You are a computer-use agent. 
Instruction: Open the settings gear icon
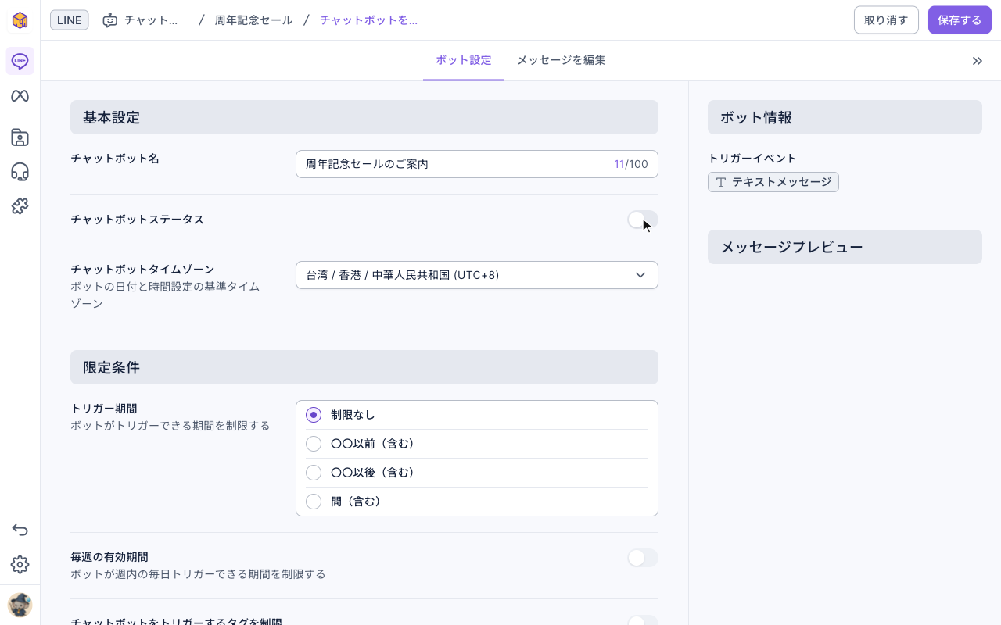pyautogui.click(x=20, y=565)
